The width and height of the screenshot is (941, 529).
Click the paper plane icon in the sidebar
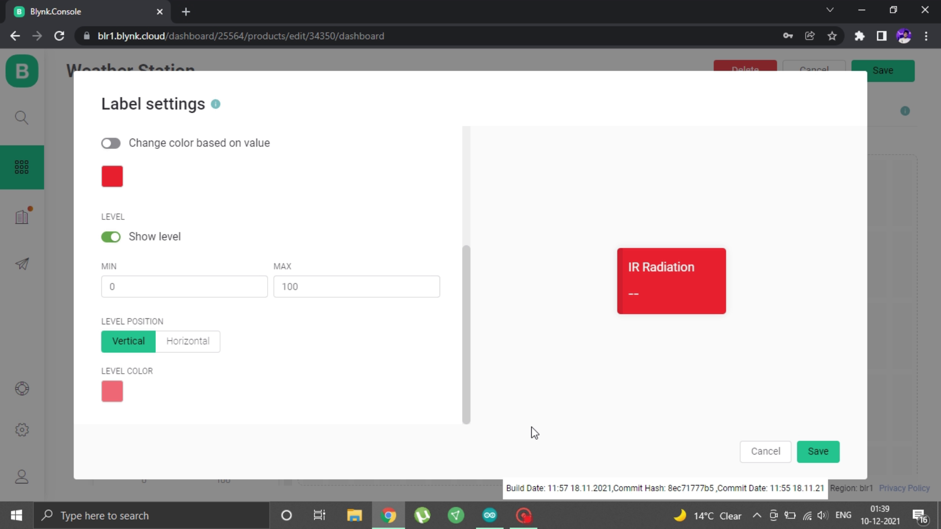pyautogui.click(x=22, y=264)
